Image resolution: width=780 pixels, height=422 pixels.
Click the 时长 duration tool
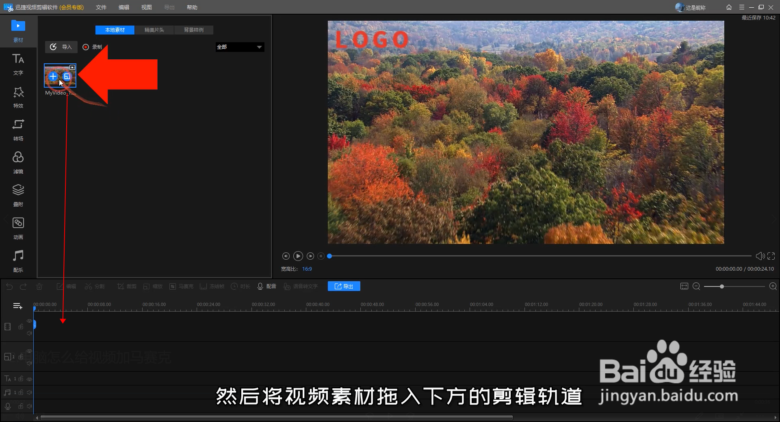click(240, 286)
